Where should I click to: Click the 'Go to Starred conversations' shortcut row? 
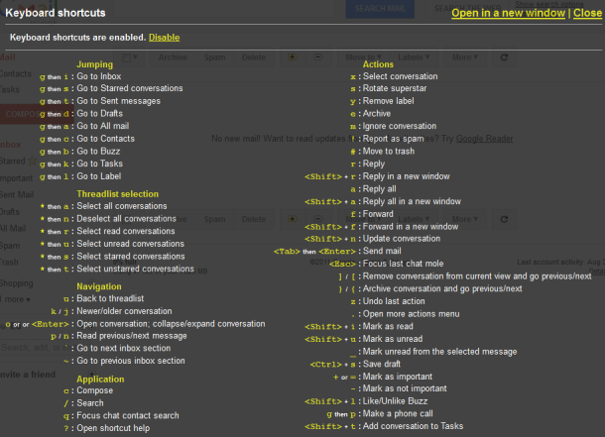pyautogui.click(x=111, y=88)
